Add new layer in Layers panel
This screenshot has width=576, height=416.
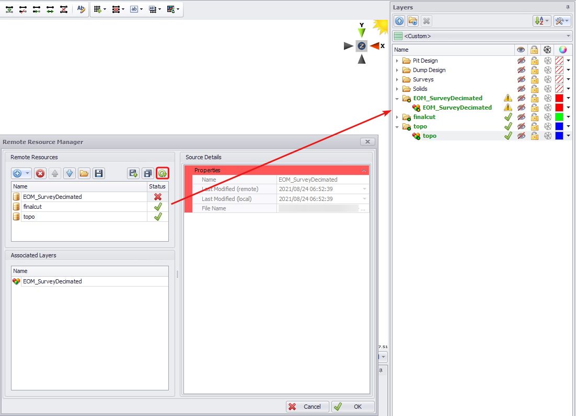[399, 21]
